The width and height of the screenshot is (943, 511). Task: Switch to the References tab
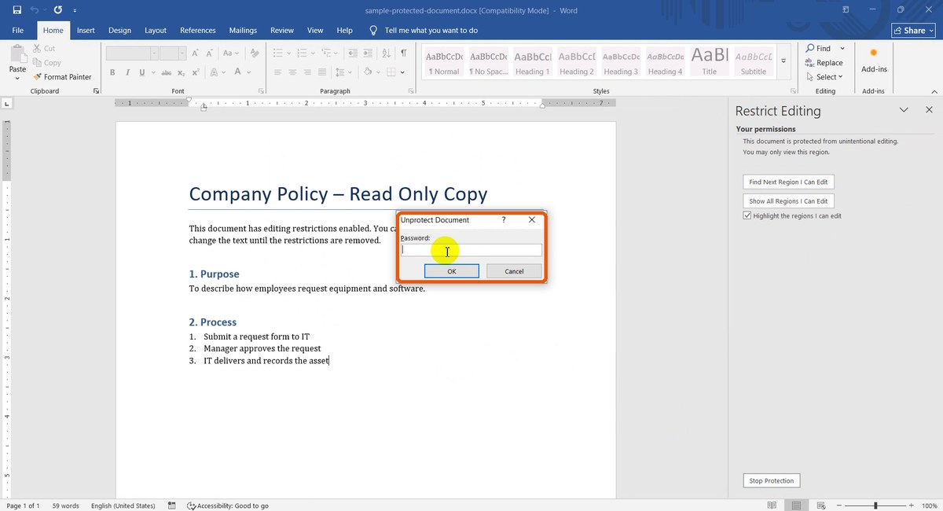pyautogui.click(x=198, y=31)
